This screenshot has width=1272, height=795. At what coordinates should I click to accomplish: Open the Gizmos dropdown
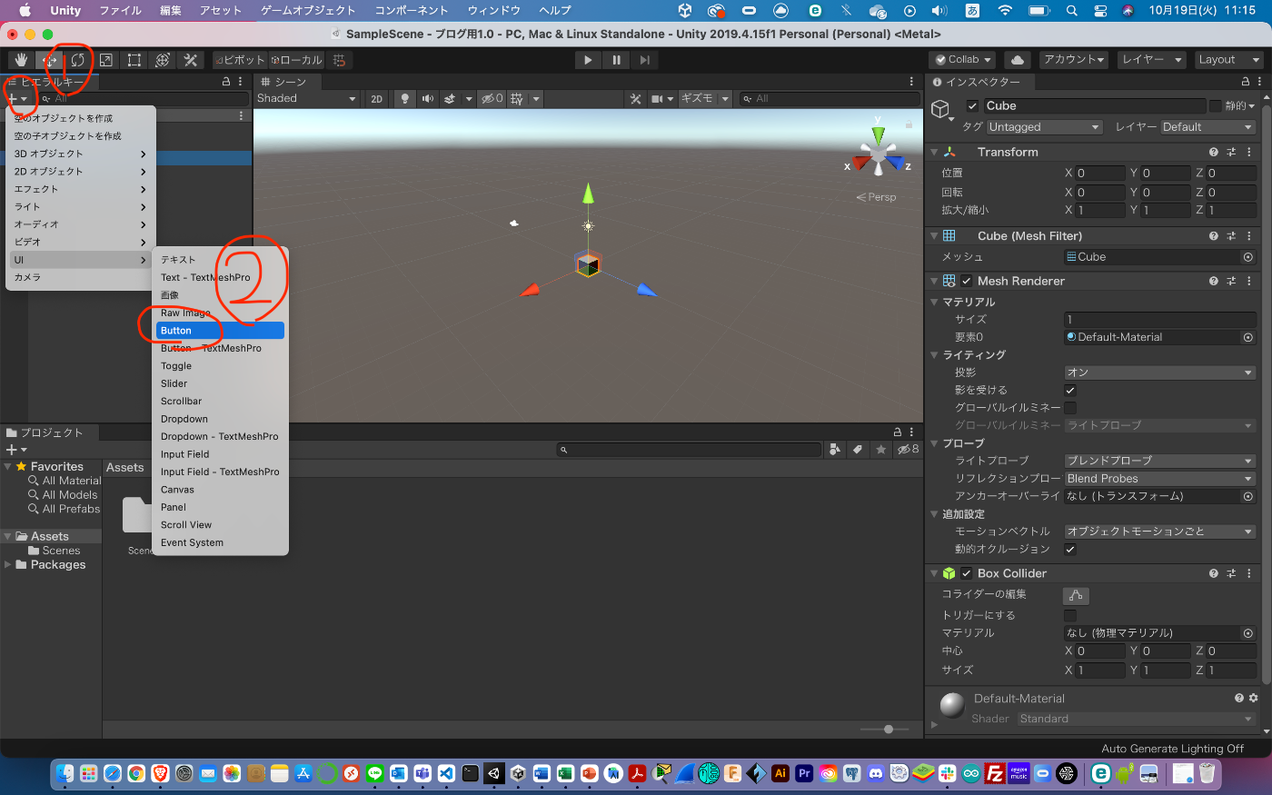pos(704,99)
